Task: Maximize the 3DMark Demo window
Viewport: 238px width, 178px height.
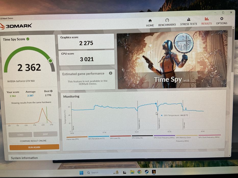Action: [x=223, y=12]
